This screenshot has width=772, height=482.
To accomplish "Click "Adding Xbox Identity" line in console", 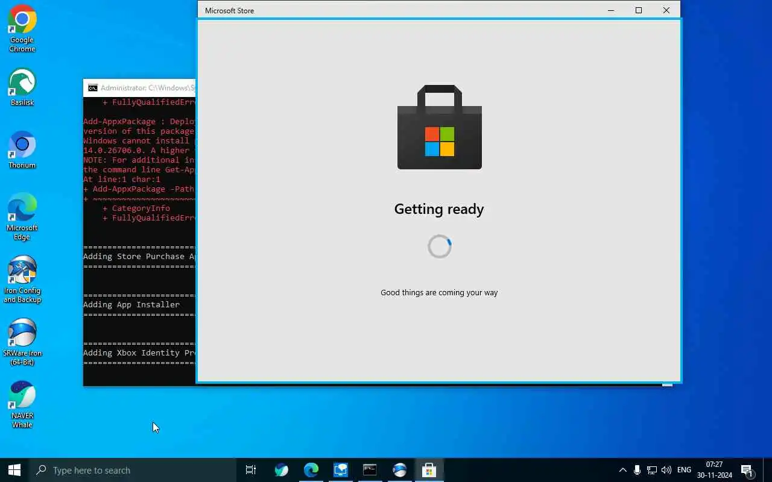I will pyautogui.click(x=139, y=352).
